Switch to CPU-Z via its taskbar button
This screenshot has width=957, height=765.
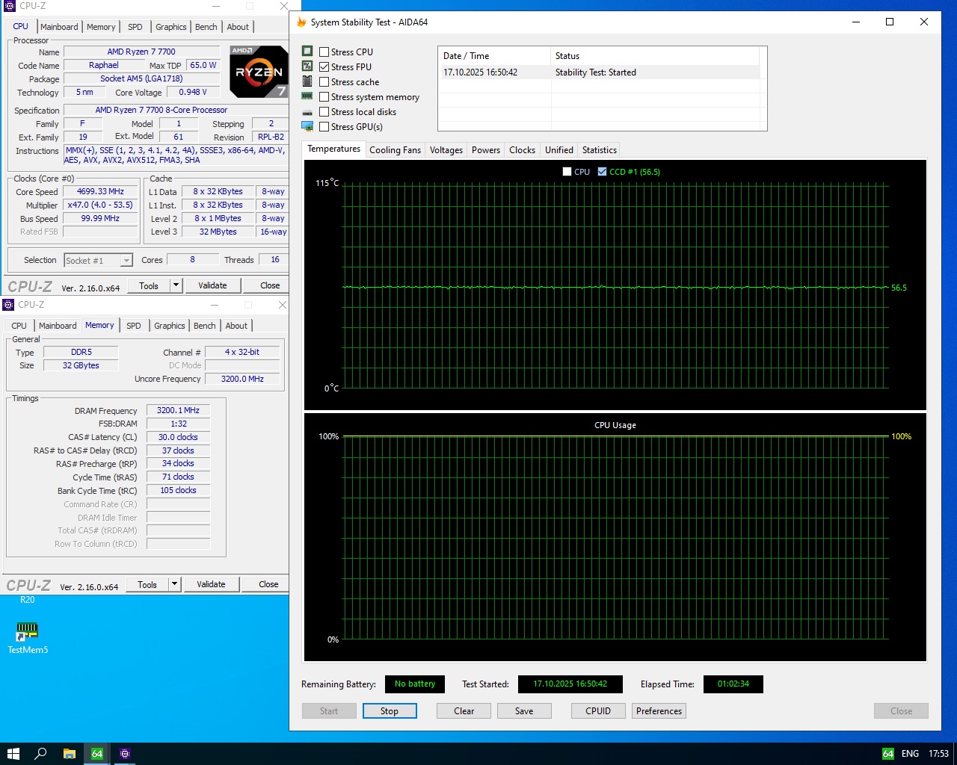(x=125, y=754)
